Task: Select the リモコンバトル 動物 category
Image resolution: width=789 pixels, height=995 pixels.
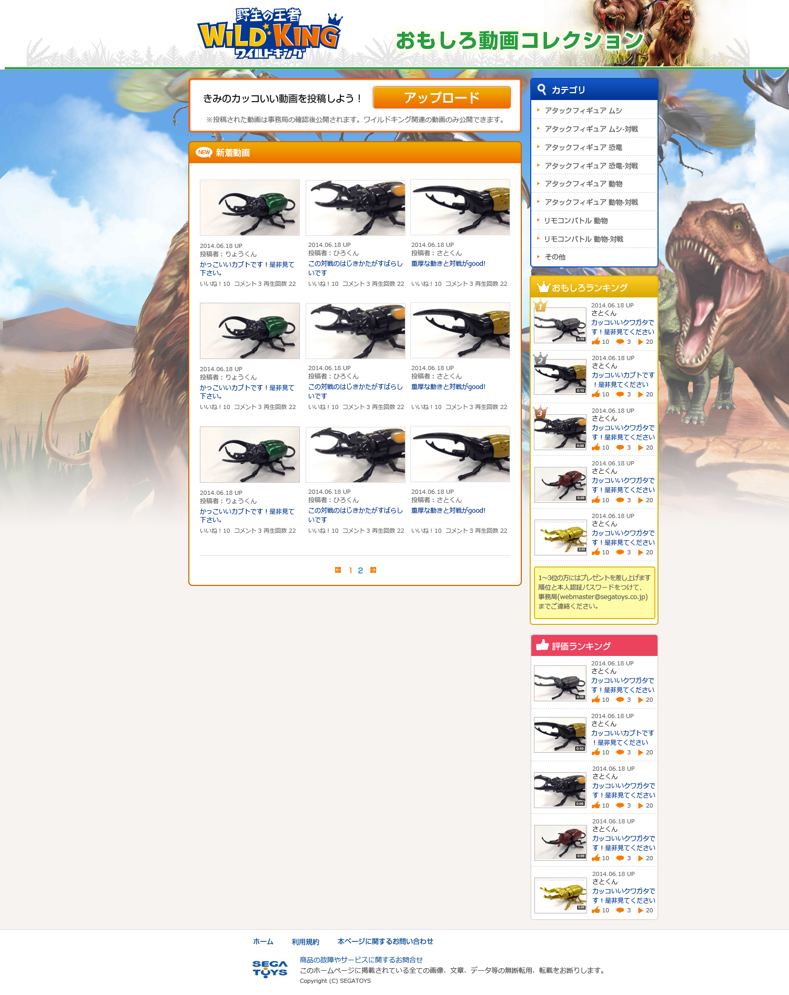Action: tap(575, 221)
